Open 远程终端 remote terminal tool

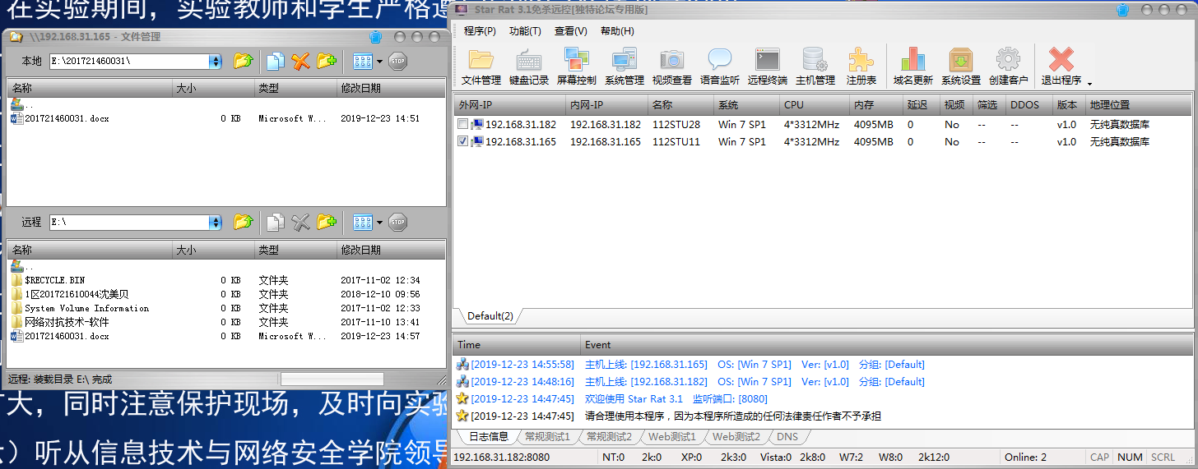[x=768, y=67]
